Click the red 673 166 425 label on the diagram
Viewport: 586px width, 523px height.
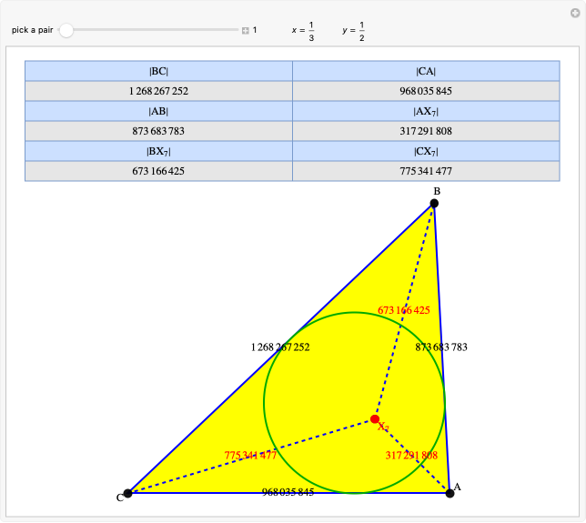tap(403, 310)
